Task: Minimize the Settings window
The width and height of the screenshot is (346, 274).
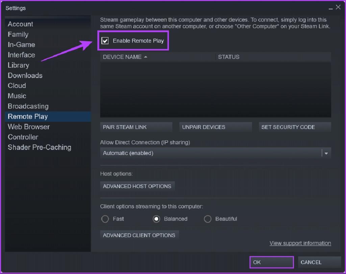Action: click(330, 8)
